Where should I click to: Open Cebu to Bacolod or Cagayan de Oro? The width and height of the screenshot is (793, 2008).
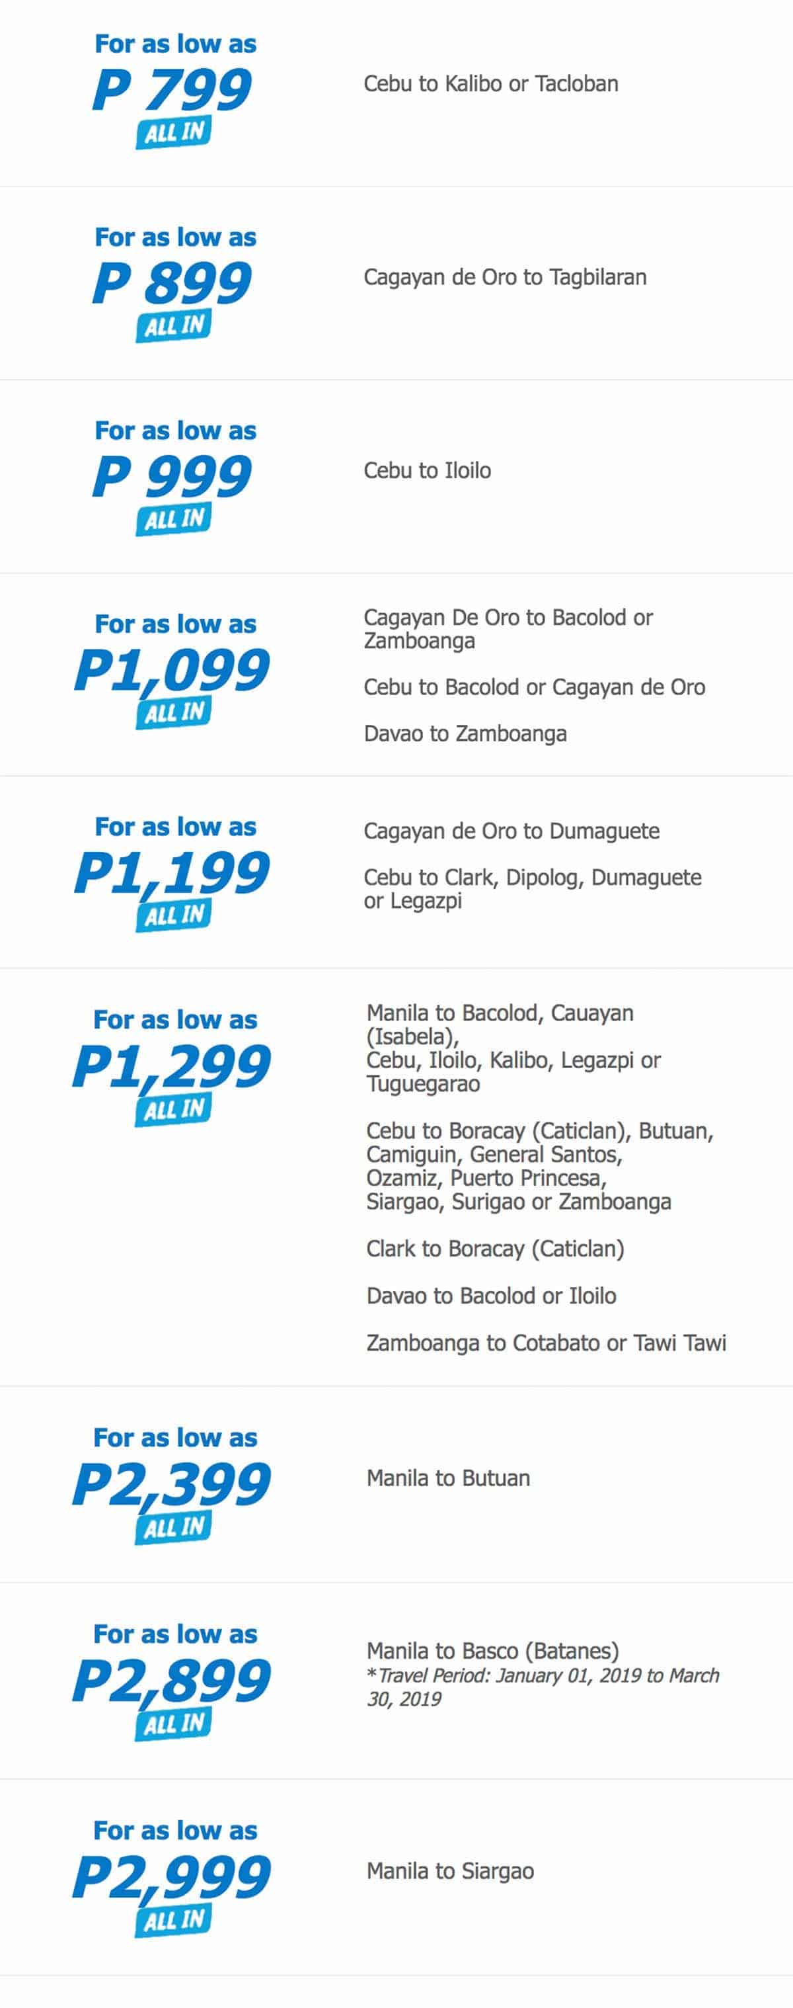535,688
